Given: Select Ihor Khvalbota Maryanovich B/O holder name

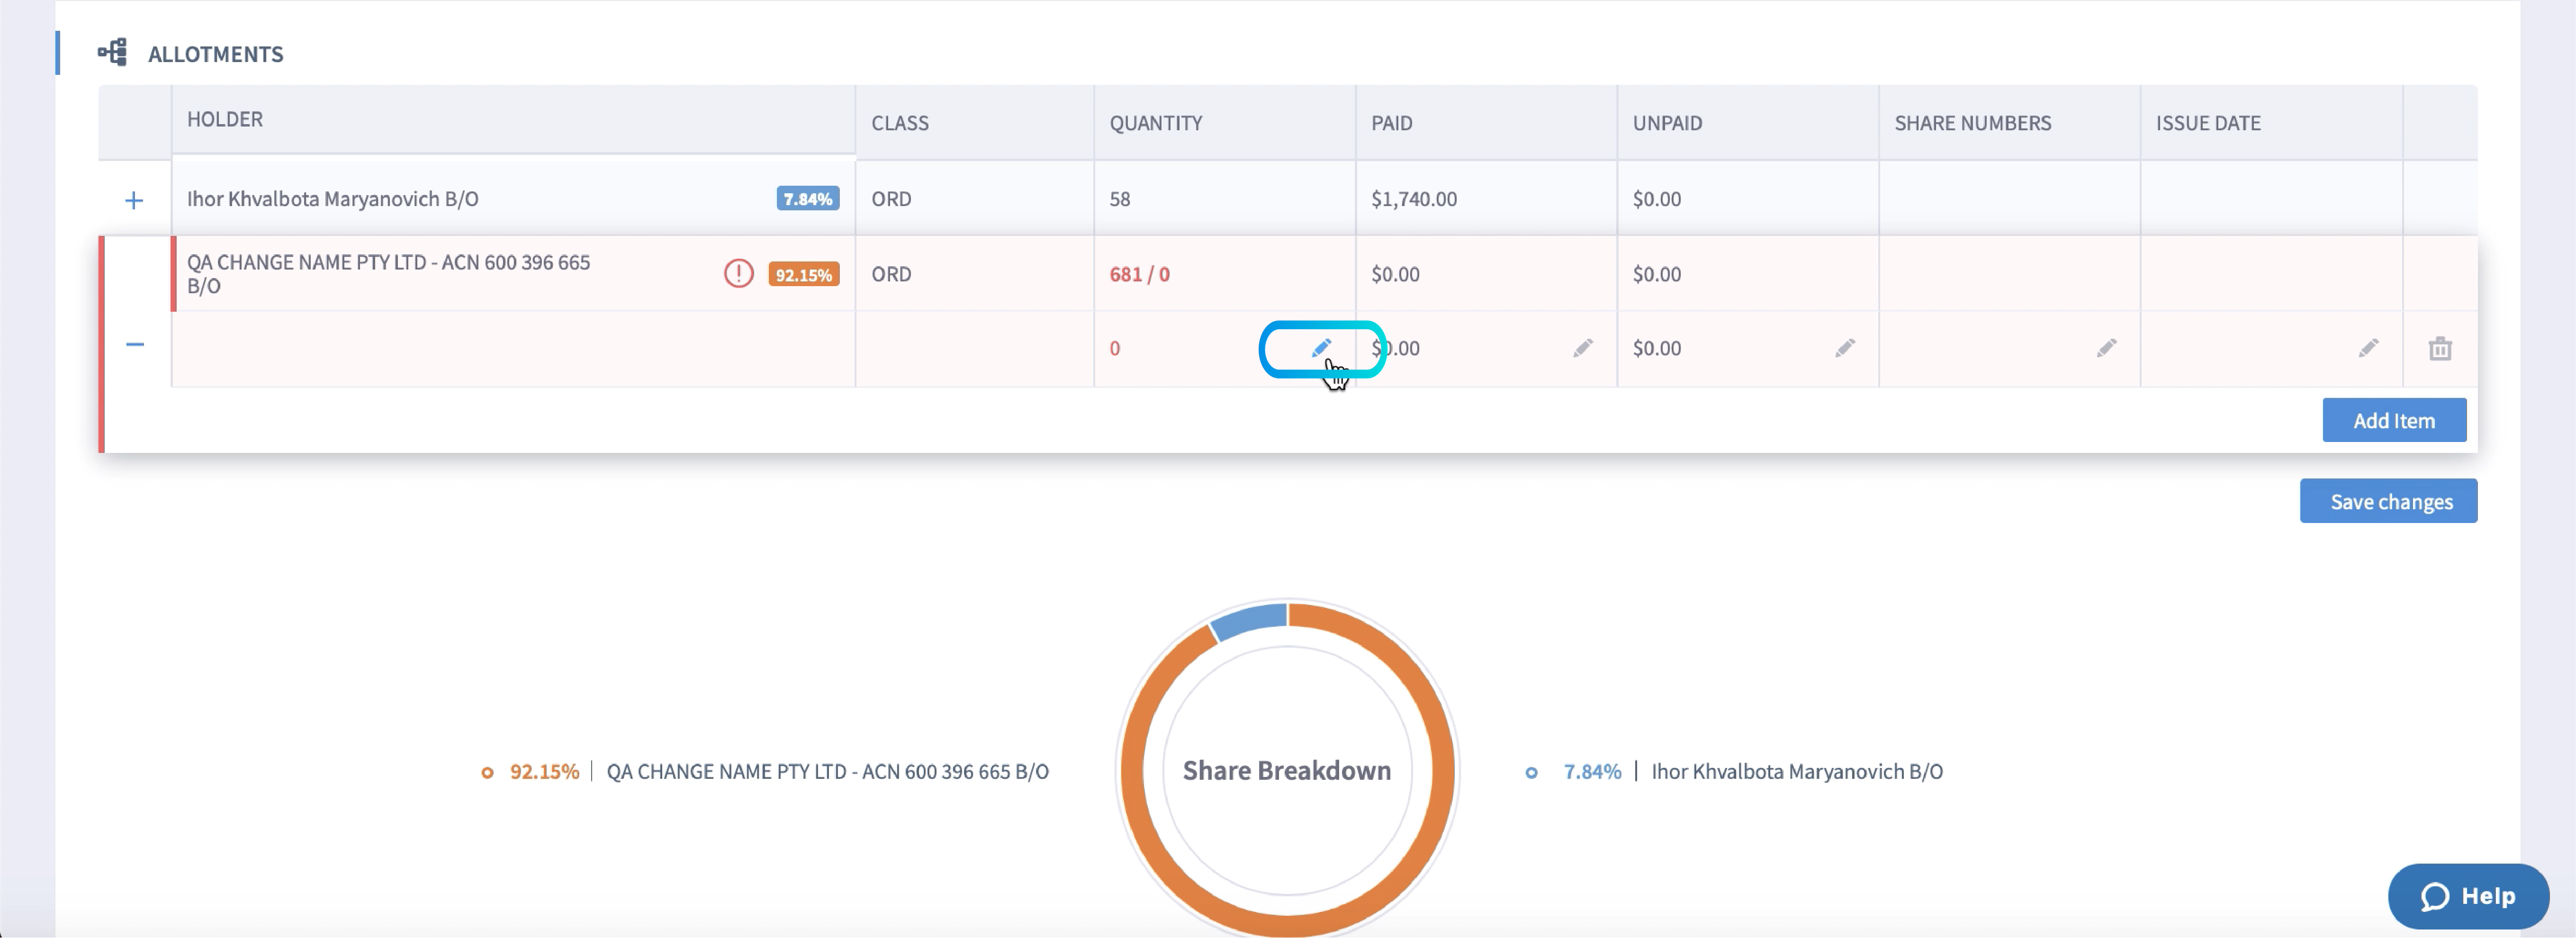Looking at the screenshot, I should click(333, 199).
